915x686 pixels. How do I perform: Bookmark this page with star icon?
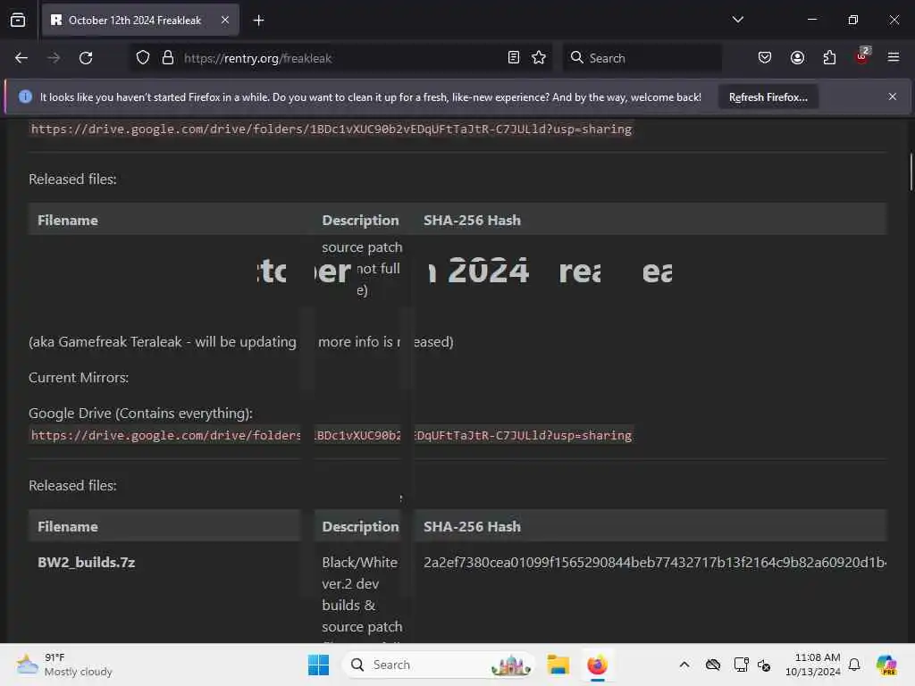click(539, 58)
